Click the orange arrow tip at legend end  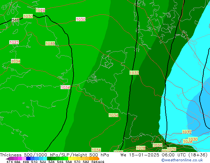pyautogui.click(x=99, y=159)
